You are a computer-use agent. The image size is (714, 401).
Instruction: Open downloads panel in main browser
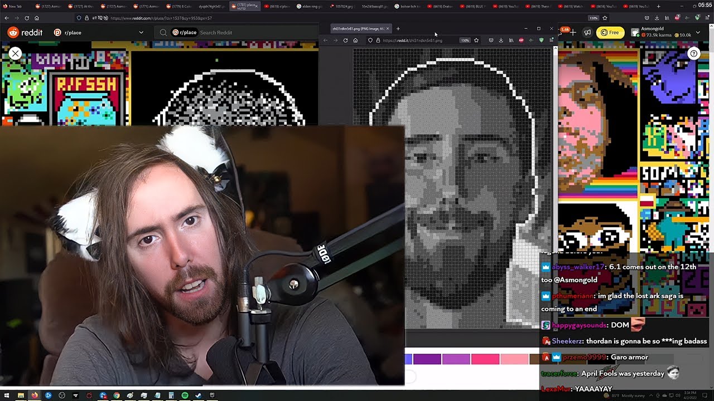(657, 18)
